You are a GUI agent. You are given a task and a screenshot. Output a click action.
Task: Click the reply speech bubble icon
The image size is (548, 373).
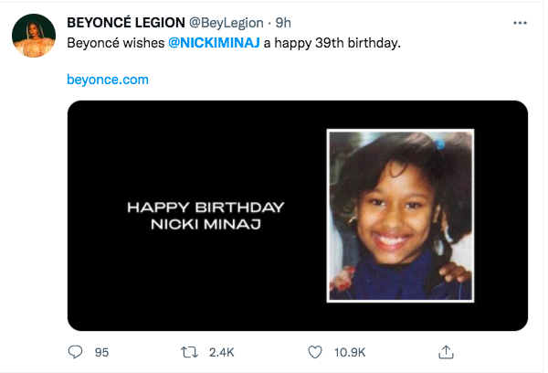75,351
